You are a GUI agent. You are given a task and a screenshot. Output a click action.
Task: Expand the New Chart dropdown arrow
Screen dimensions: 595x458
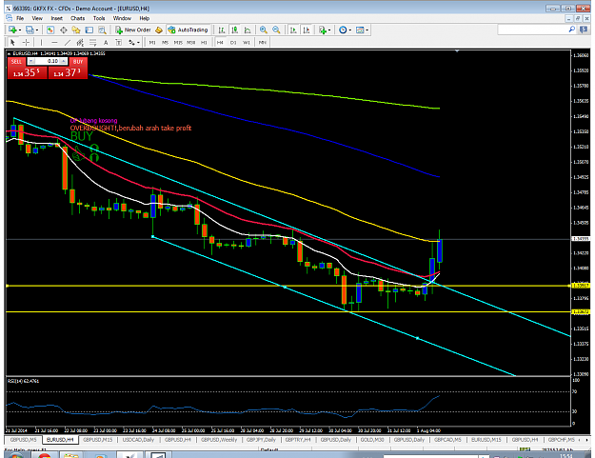[x=19, y=30]
